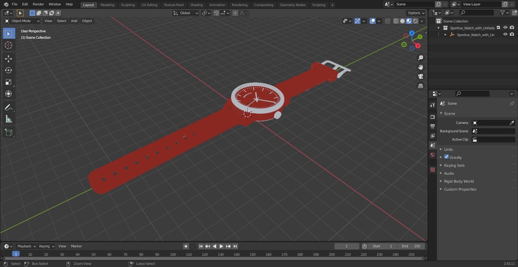Image resolution: width=518 pixels, height=267 pixels.
Task: Use eyedropper beside the Camera field
Action: [x=512, y=123]
